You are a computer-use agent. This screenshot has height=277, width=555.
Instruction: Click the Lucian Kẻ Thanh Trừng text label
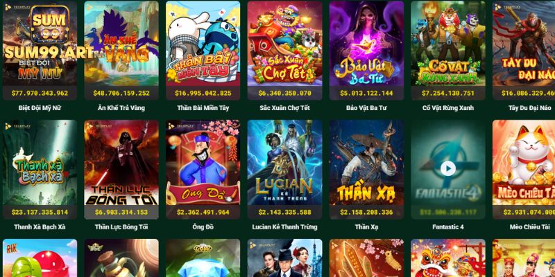tap(284, 227)
